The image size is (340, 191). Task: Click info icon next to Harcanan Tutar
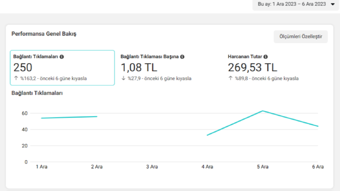[266, 57]
